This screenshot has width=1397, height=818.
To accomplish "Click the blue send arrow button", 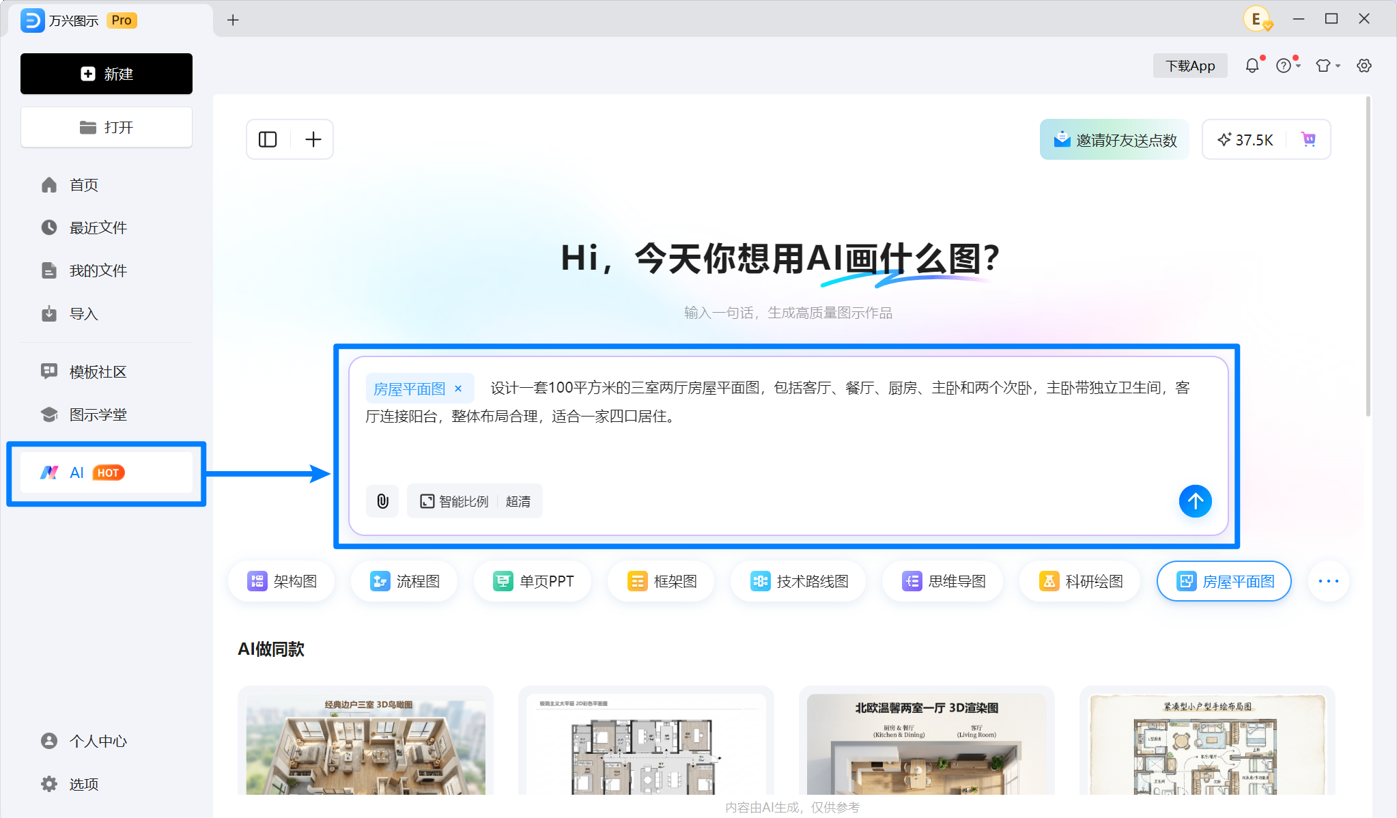I will tap(1195, 501).
